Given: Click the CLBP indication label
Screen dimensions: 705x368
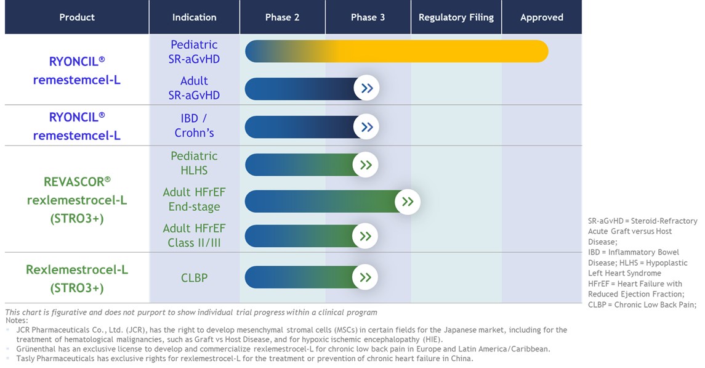Looking at the screenshot, I should point(194,278).
